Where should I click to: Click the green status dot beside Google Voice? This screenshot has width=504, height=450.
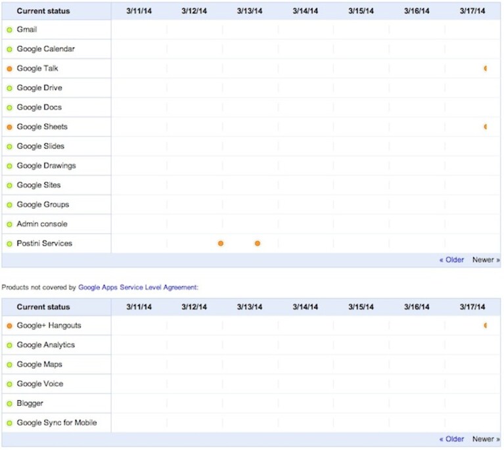point(10,384)
